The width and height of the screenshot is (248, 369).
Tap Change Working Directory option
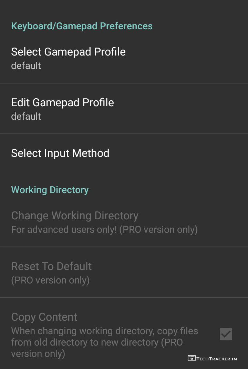pyautogui.click(x=75, y=216)
